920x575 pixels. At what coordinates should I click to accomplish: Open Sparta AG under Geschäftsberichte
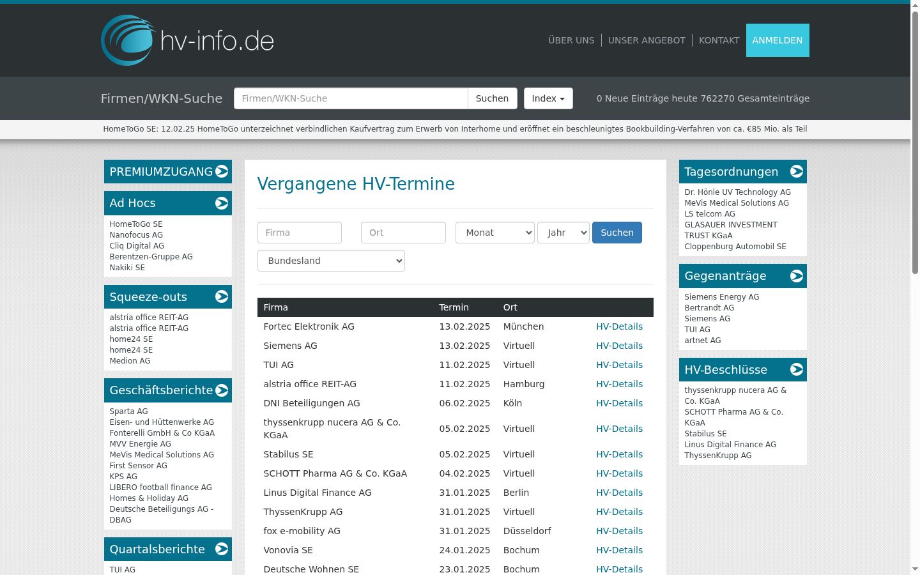[x=128, y=411]
